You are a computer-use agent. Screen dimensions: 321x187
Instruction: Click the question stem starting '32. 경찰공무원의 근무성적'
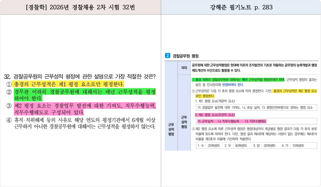tap(80, 77)
